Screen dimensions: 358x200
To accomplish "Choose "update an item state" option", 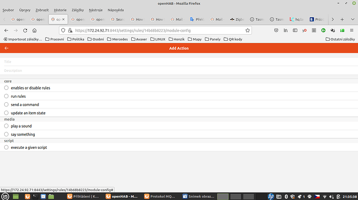I will pos(6,113).
